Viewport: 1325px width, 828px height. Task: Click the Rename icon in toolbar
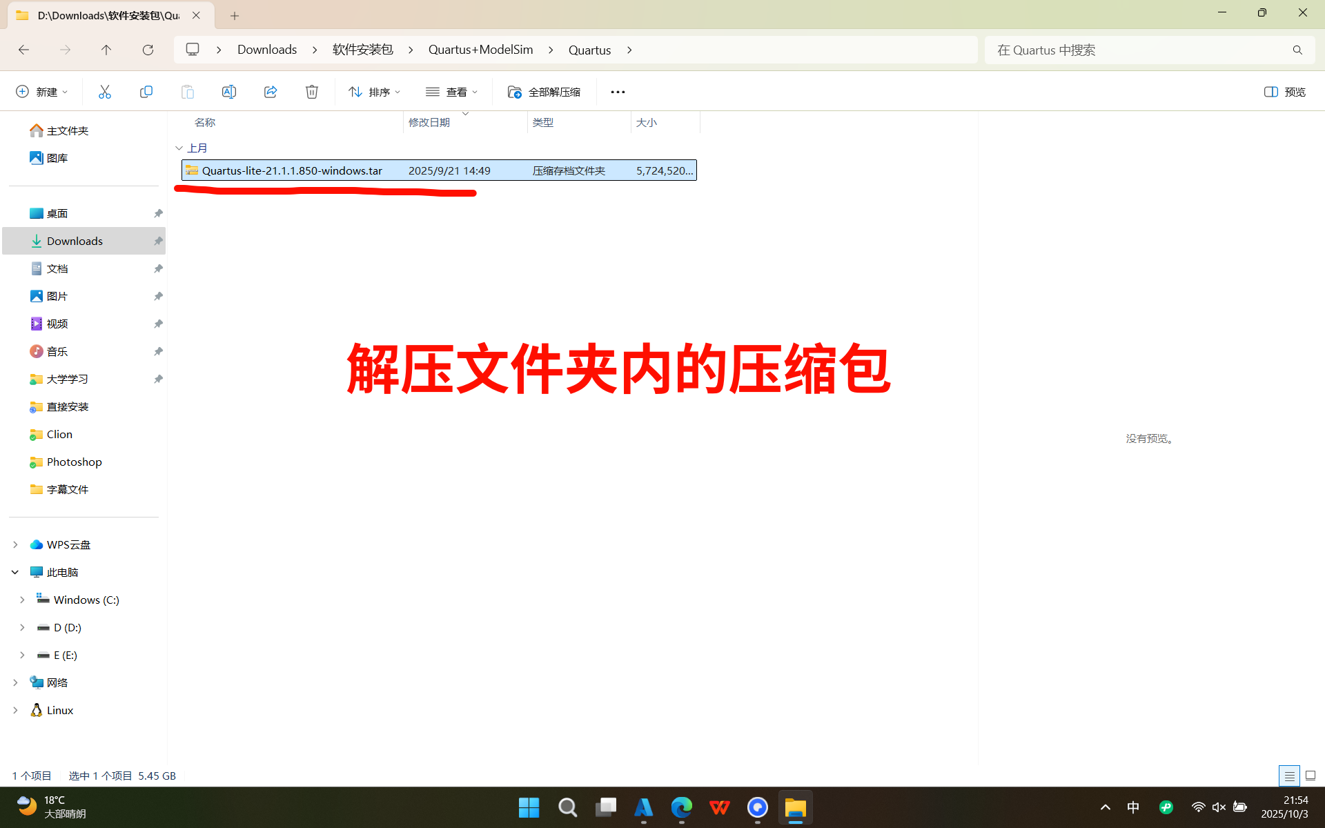229,92
